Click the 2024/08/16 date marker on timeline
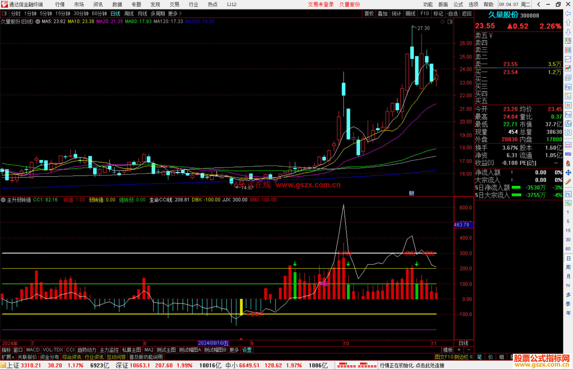The width and height of the screenshot is (573, 370). 214,343
